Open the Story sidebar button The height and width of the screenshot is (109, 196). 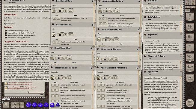pyautogui.click(x=190, y=27)
